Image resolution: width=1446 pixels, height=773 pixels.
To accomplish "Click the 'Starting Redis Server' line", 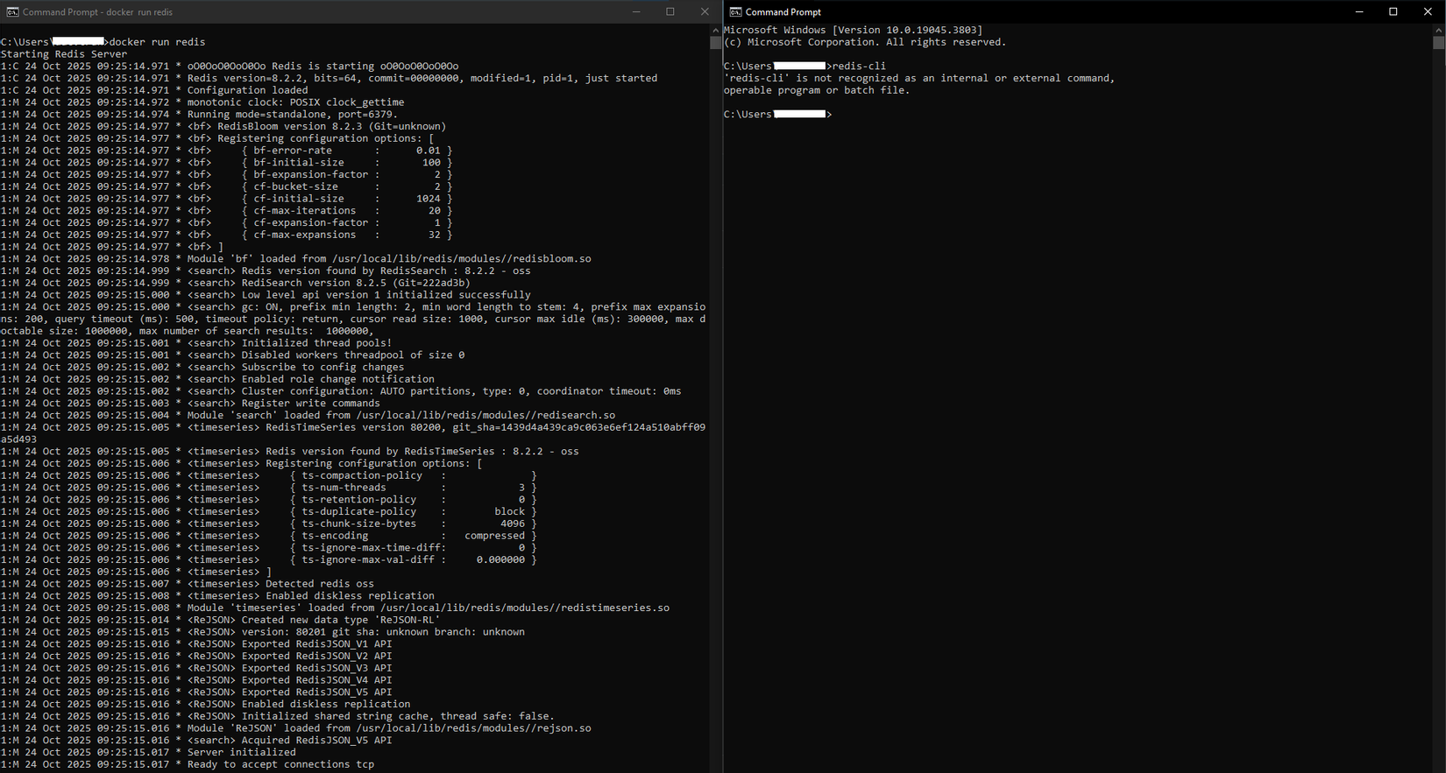I will coord(64,54).
